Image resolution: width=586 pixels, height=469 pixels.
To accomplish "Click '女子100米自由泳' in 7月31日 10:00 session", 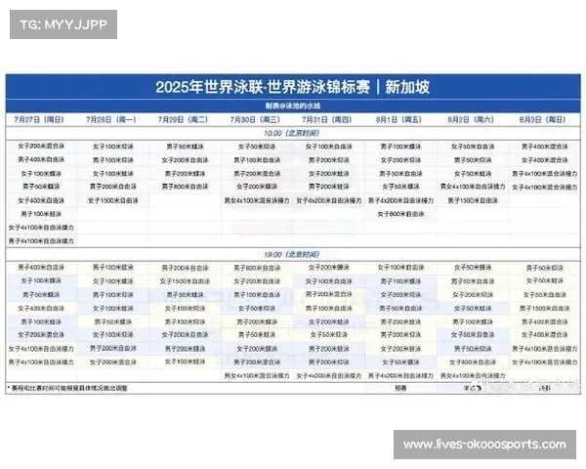I will (x=329, y=147).
